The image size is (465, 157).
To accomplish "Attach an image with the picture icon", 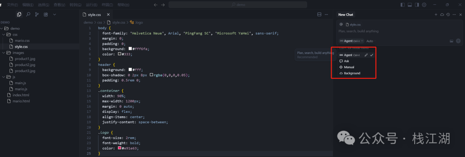I will coord(452,41).
